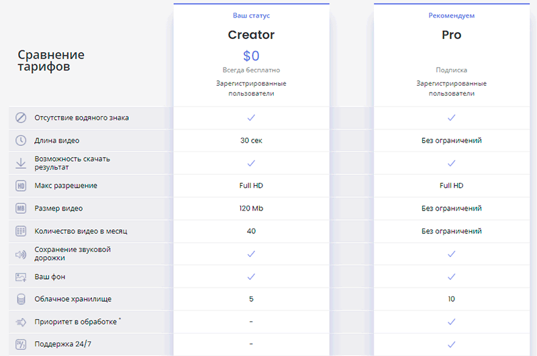Click the MB icon beside Размер видео
The height and width of the screenshot is (356, 537).
coord(21,209)
